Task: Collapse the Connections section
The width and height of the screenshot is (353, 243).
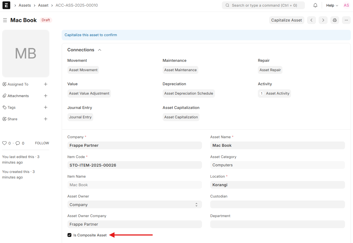Action: [100, 50]
